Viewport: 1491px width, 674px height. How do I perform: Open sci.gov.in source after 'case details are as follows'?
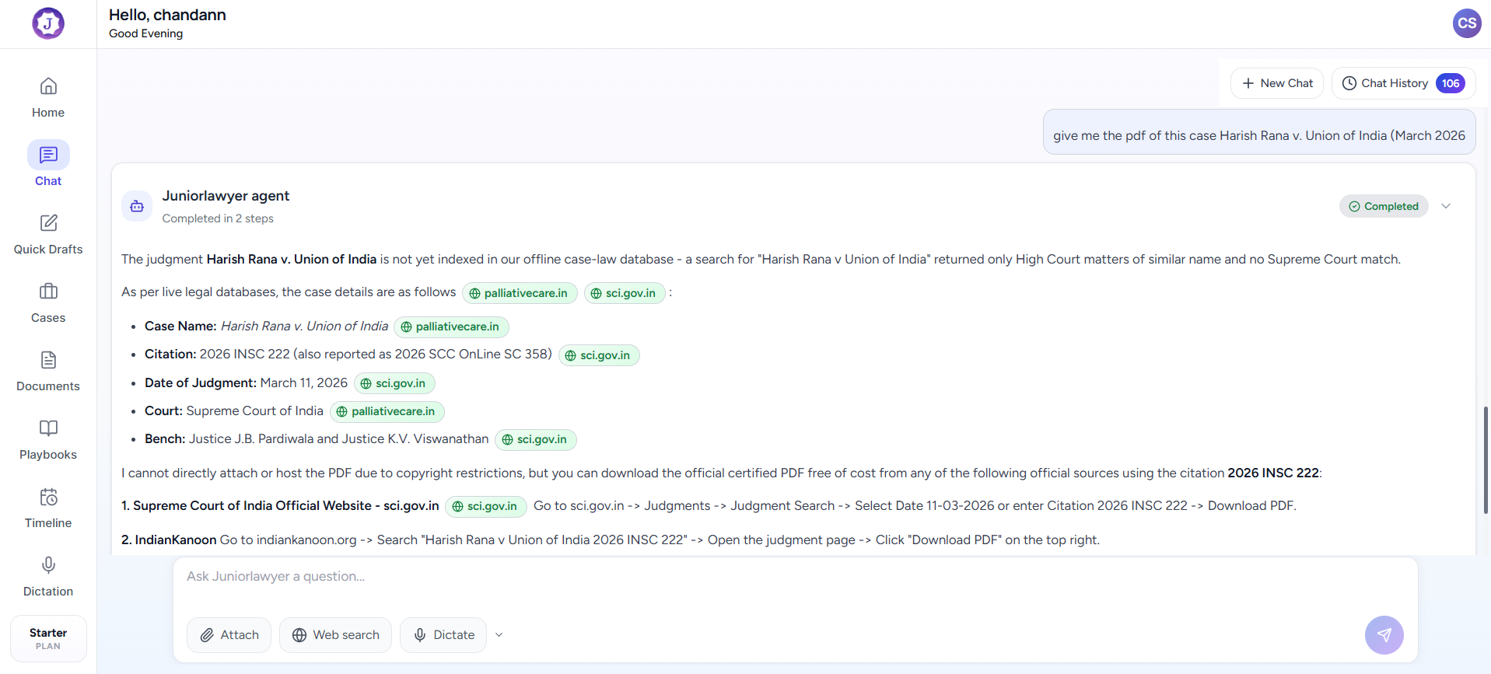625,293
